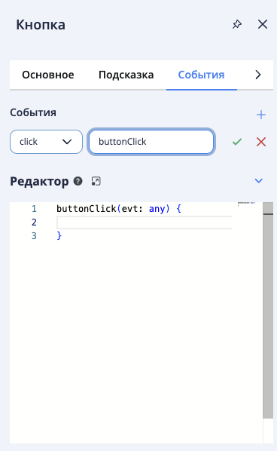Select the События tab
Viewport: 277px width, 451px height.
(x=201, y=75)
